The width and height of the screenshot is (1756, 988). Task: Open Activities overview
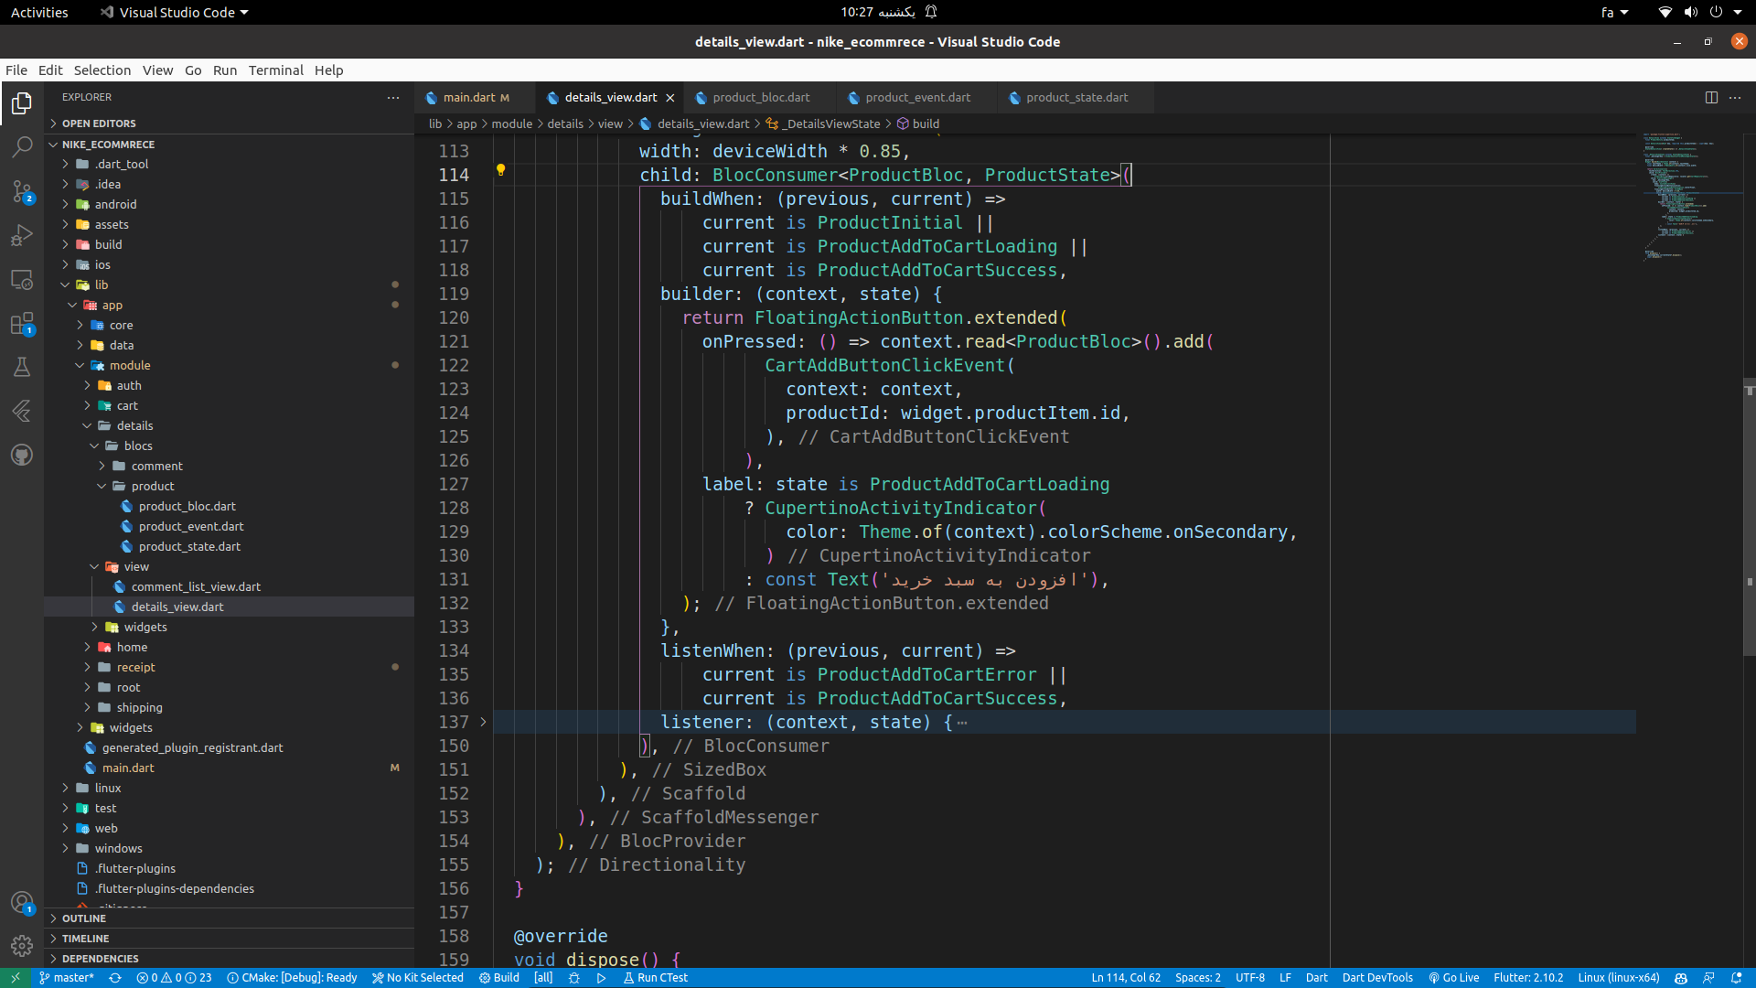coord(39,12)
